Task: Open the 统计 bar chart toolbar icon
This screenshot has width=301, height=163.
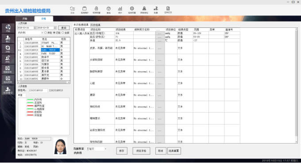Action: (120, 10)
